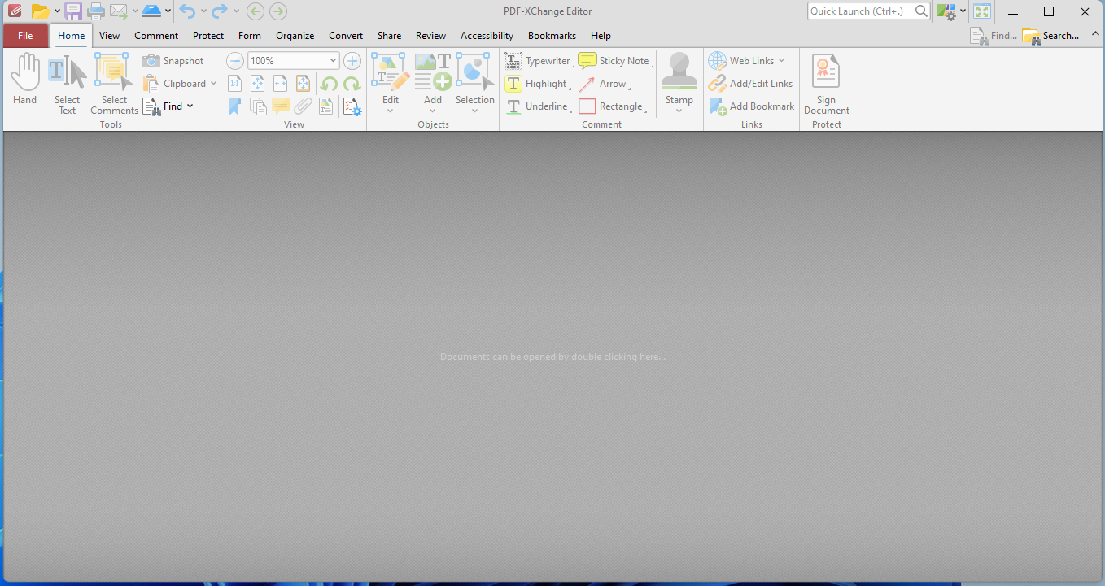Go to the Organize tab
The width and height of the screenshot is (1105, 586).
tap(295, 36)
